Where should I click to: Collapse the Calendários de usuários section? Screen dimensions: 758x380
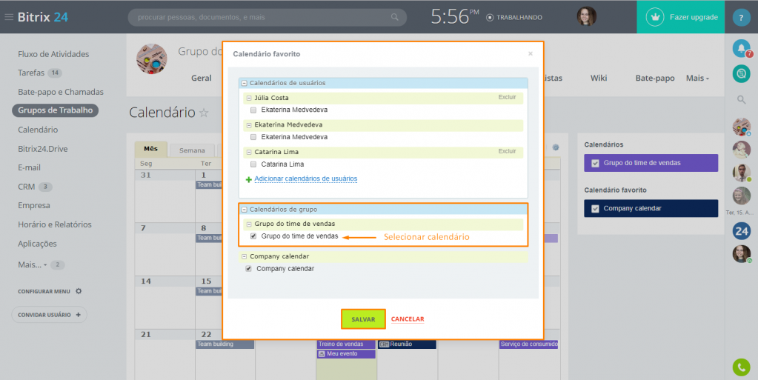(244, 83)
